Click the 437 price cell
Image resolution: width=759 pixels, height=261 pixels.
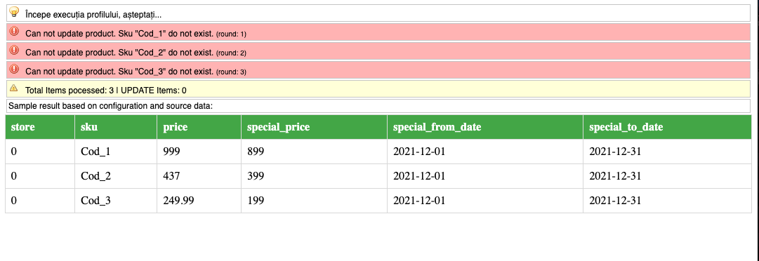click(x=199, y=176)
